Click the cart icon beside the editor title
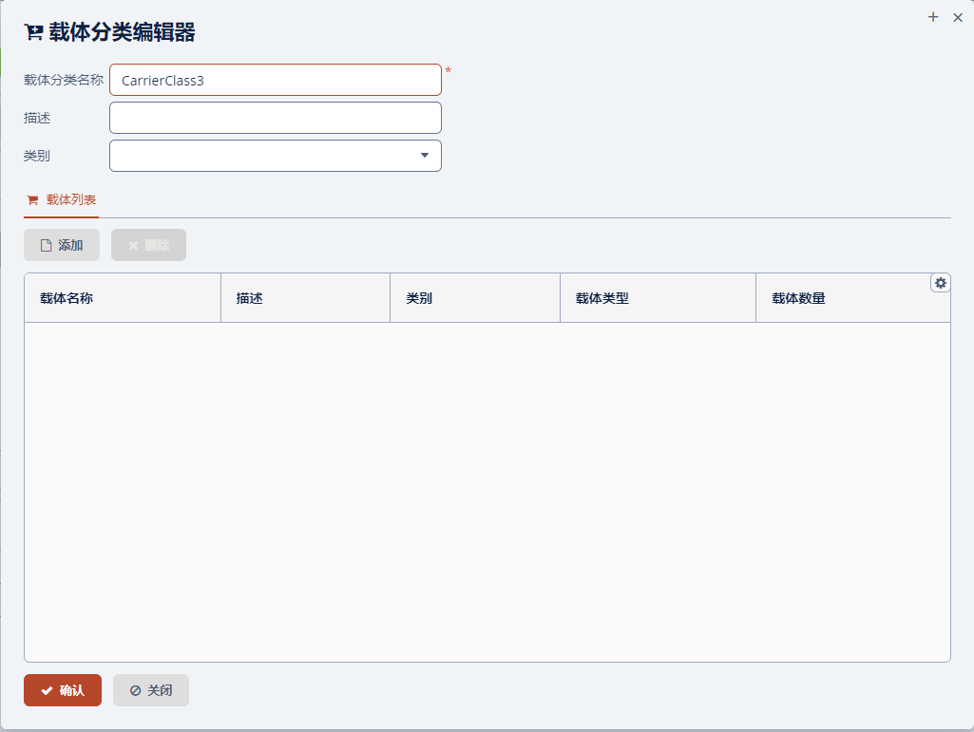The width and height of the screenshot is (974, 732). pyautogui.click(x=33, y=33)
